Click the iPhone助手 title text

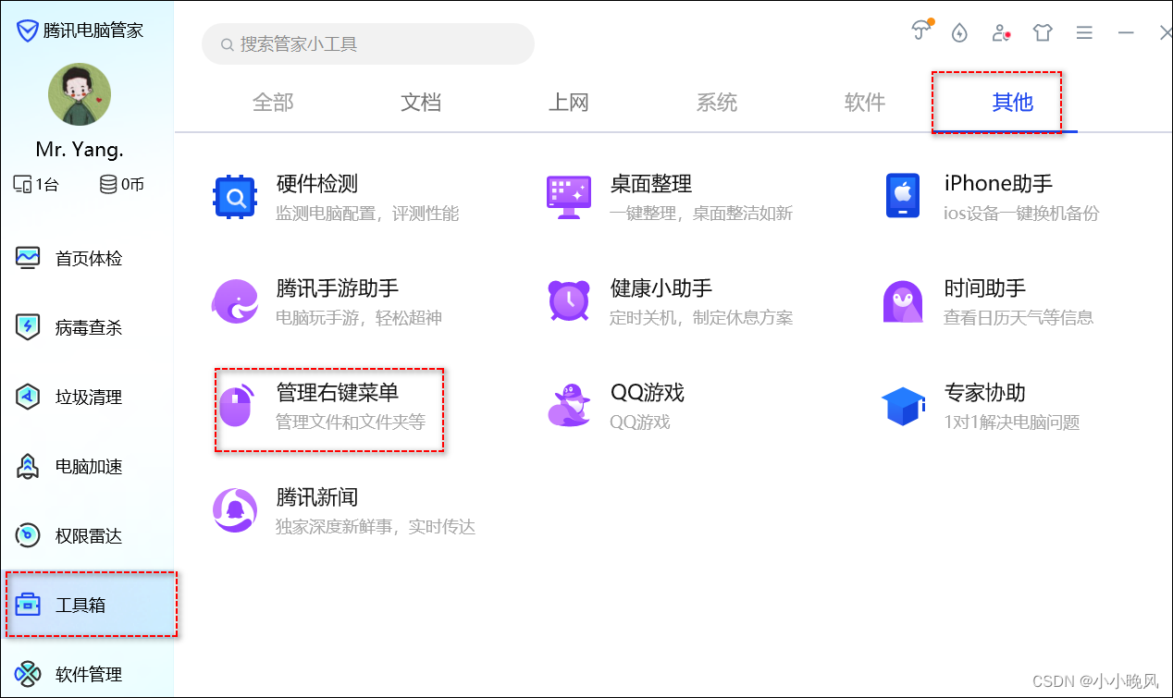[998, 184]
